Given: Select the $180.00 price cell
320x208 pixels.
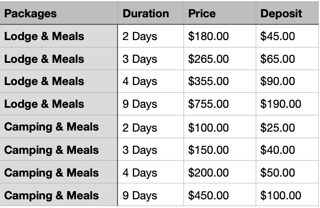Looking at the screenshot, I should pyautogui.click(x=220, y=36).
